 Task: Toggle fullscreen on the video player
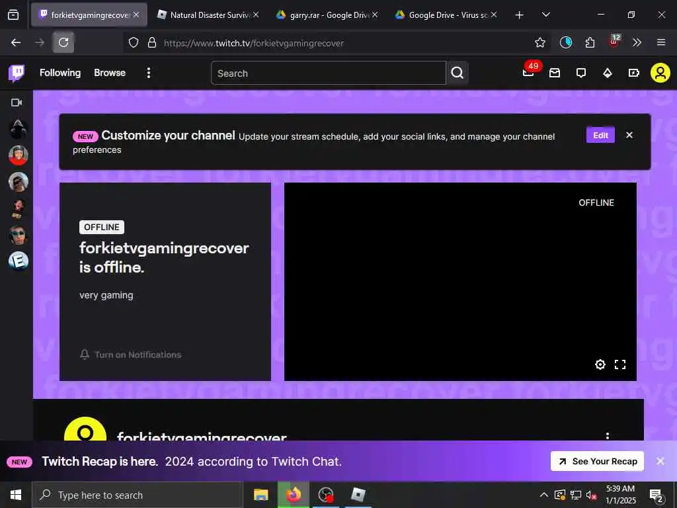tap(620, 364)
